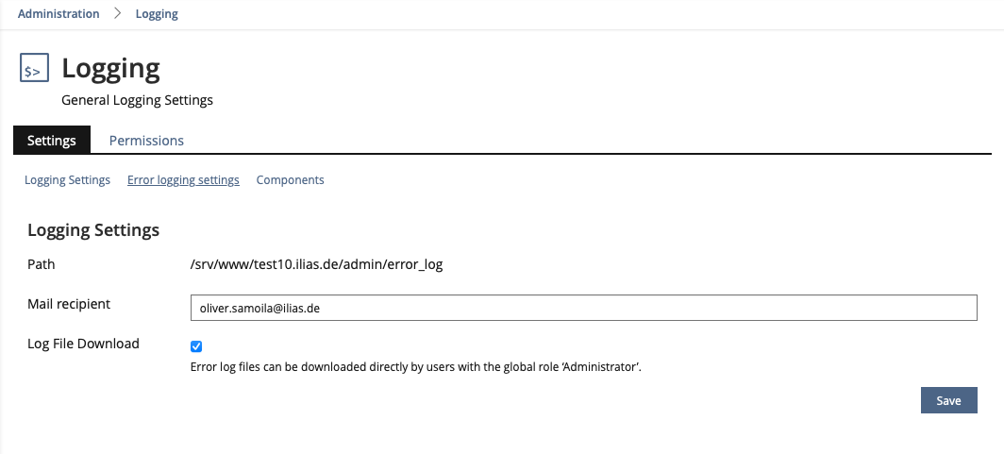Open the Components sub-tab
Image resolution: width=1004 pixels, height=454 pixels.
point(290,179)
